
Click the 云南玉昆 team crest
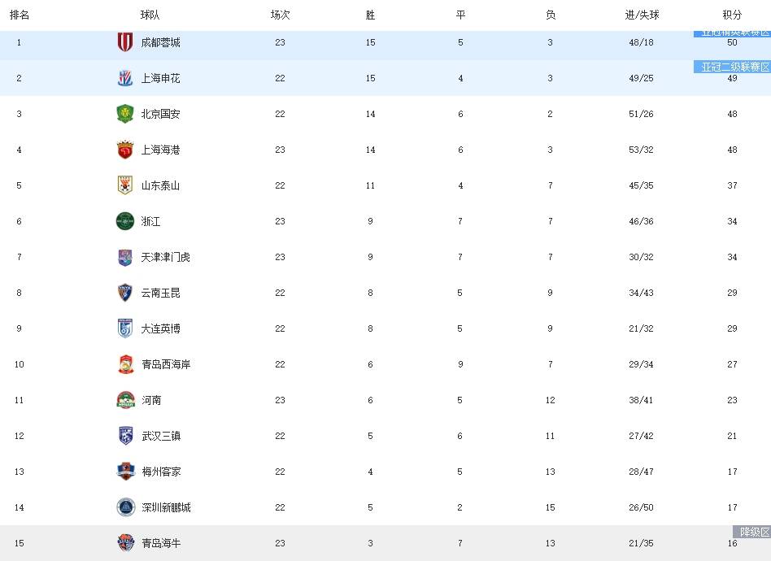[125, 293]
